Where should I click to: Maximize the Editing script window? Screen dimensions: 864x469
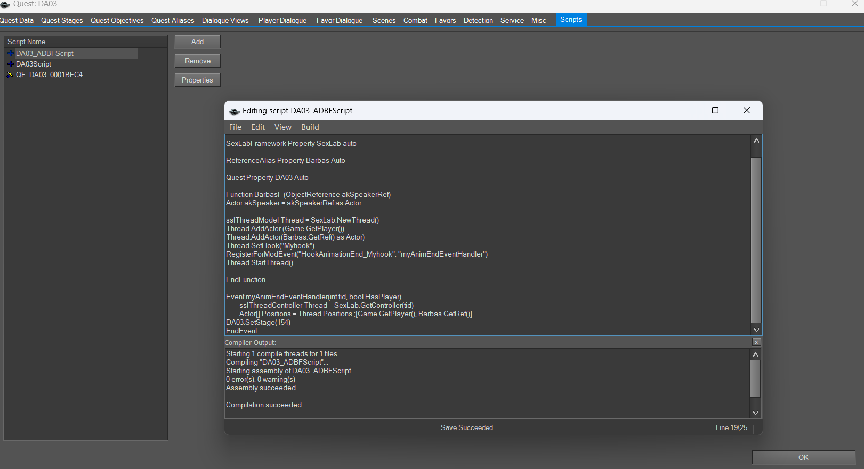(x=715, y=110)
